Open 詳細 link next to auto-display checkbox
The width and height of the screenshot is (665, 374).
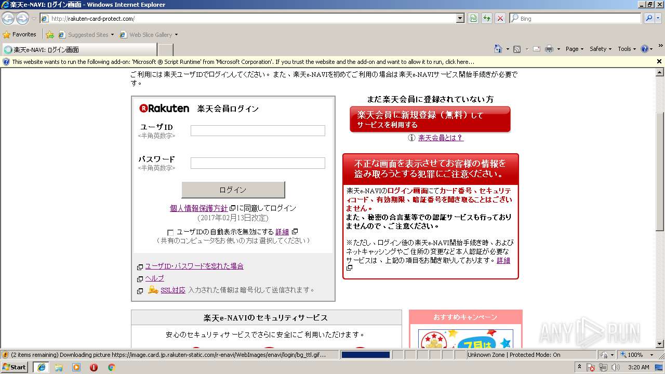click(x=282, y=232)
